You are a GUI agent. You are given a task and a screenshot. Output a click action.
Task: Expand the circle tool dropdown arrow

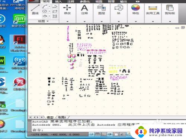point(49,11)
